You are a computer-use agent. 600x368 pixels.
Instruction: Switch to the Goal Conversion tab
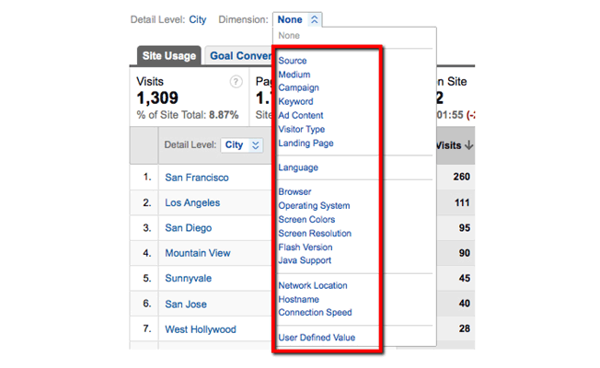[238, 56]
